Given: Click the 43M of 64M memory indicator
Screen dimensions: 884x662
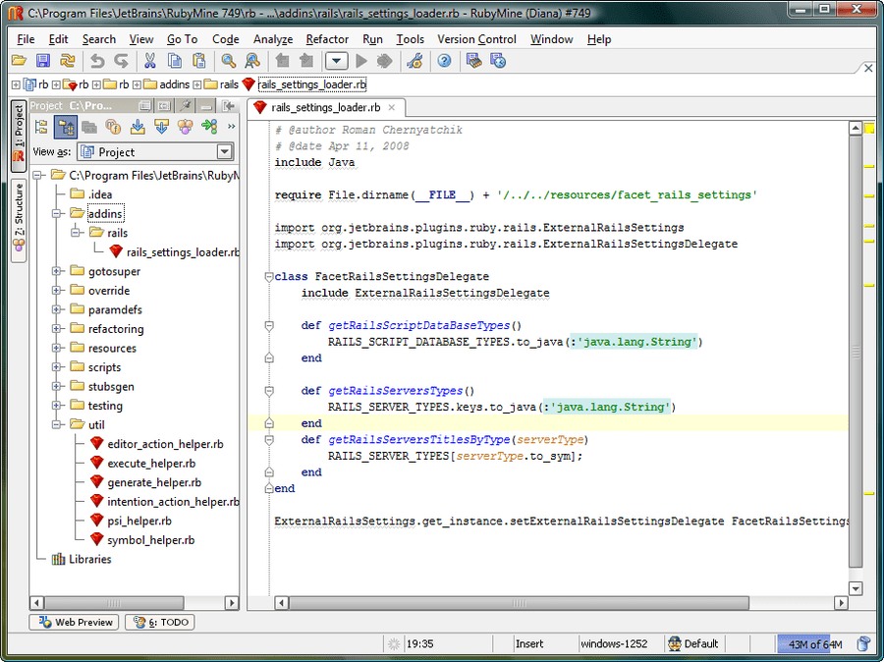Looking at the screenshot, I should click(x=812, y=644).
